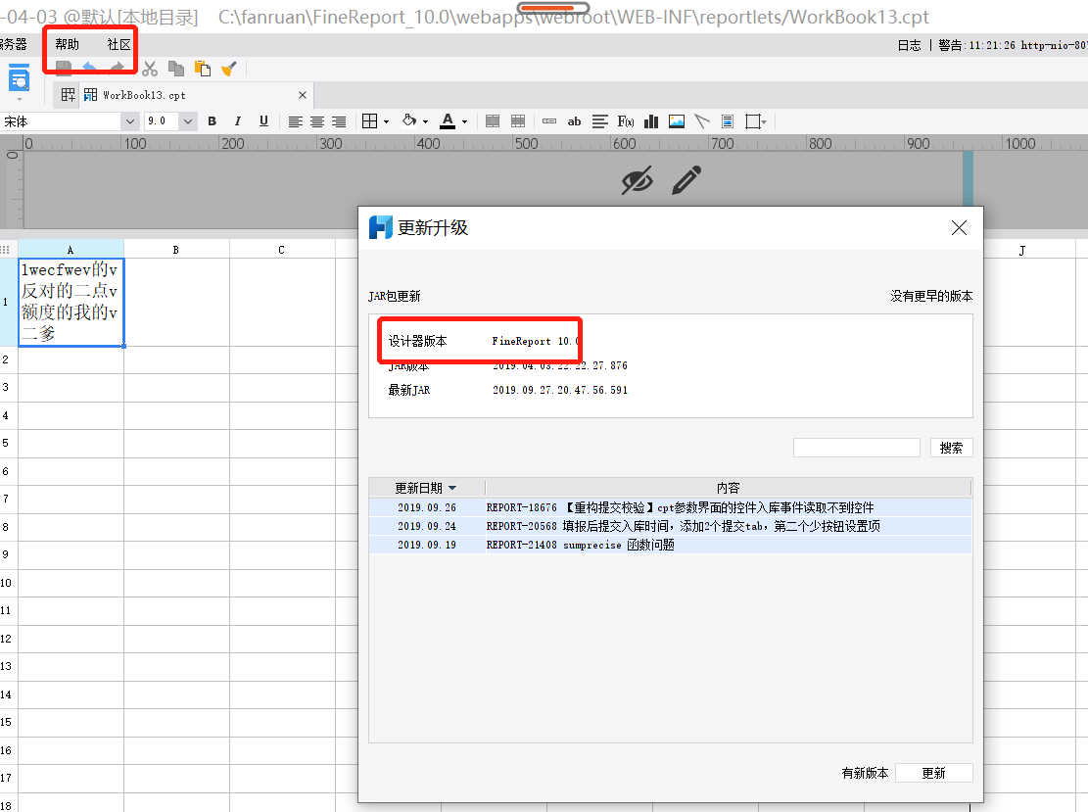This screenshot has width=1088, height=812.
Task: Click column B header
Action: [x=175, y=249]
